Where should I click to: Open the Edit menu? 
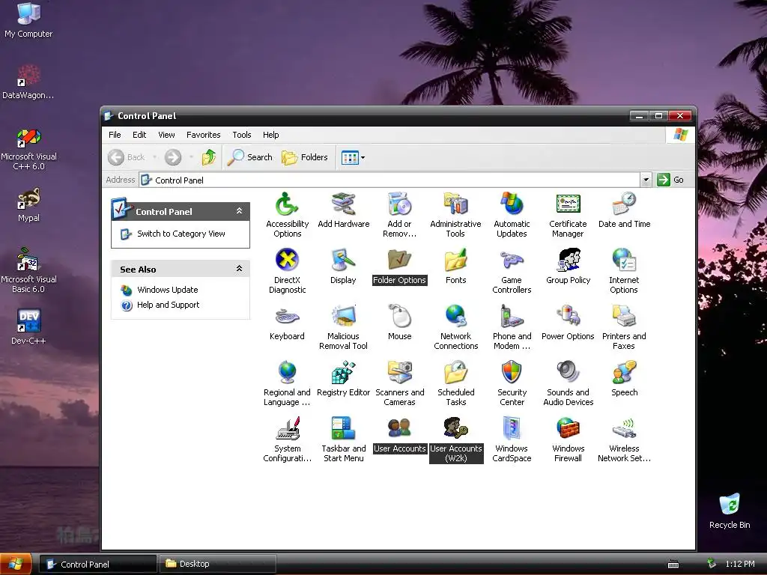[x=139, y=135]
